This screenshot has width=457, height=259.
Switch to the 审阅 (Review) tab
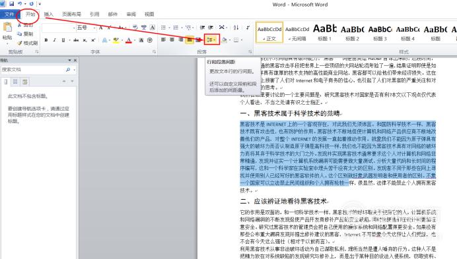pos(131,14)
